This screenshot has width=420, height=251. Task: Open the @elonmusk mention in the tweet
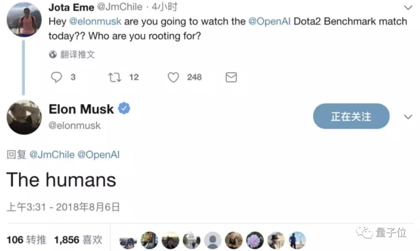(x=95, y=21)
